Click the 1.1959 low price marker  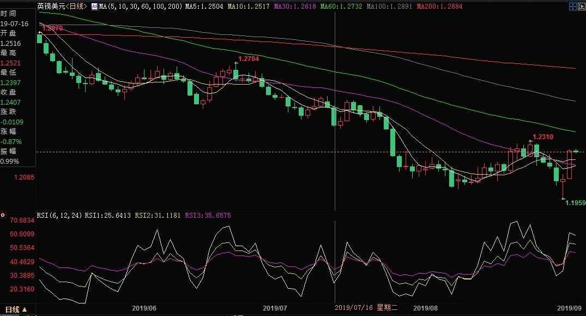(x=575, y=202)
